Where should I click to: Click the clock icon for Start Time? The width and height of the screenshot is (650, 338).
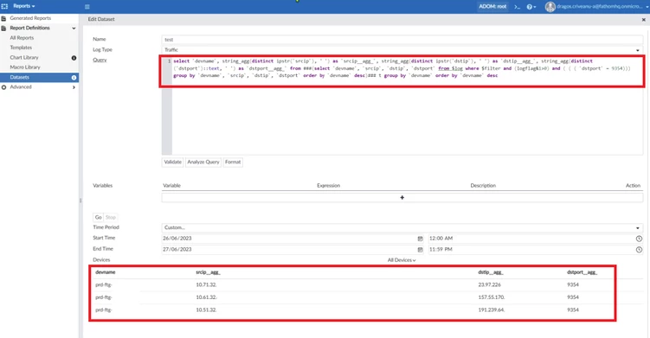click(639, 239)
